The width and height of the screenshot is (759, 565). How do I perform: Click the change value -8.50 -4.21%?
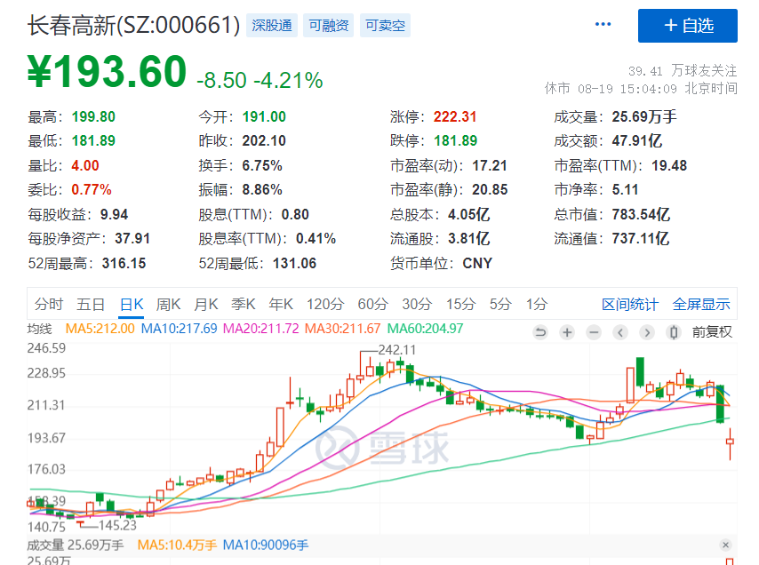pos(260,80)
